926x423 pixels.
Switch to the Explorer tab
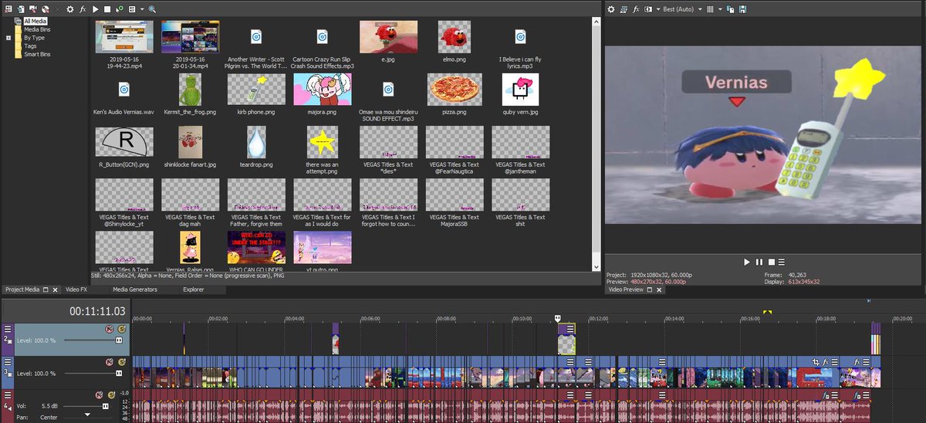pos(194,289)
